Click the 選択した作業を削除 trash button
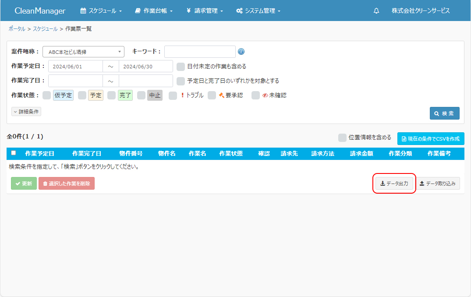The width and height of the screenshot is (471, 297). click(x=67, y=184)
